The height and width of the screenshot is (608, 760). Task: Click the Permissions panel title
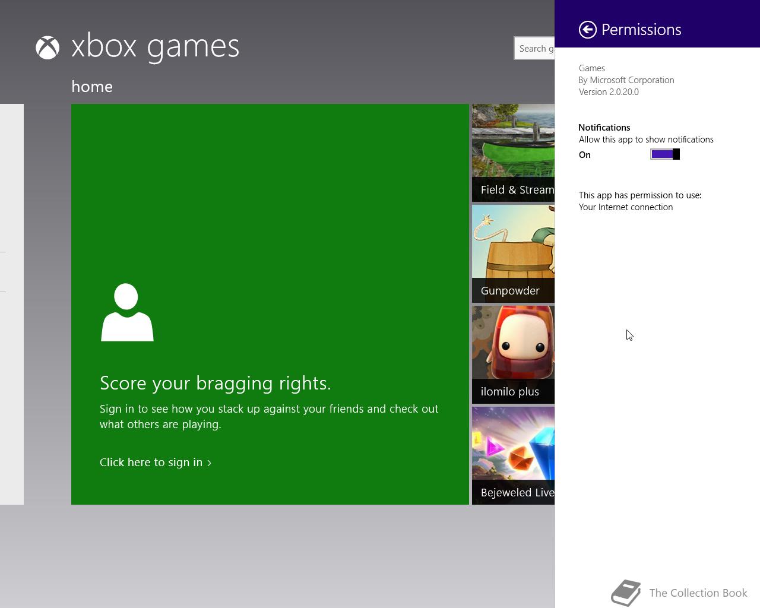[641, 30]
